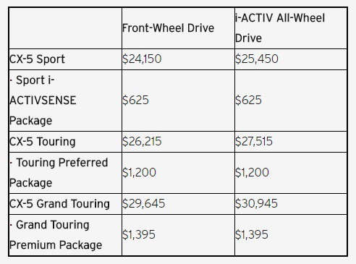Click the Touring Preferred Package label
356x264 pixels.
[59, 173]
